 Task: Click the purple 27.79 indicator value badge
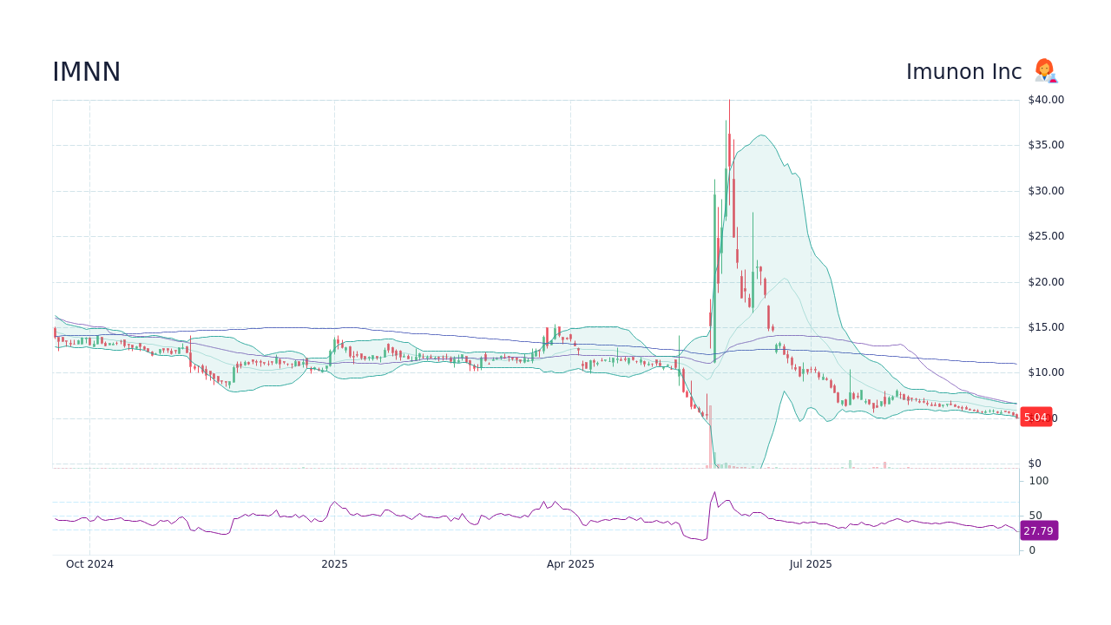(1038, 530)
